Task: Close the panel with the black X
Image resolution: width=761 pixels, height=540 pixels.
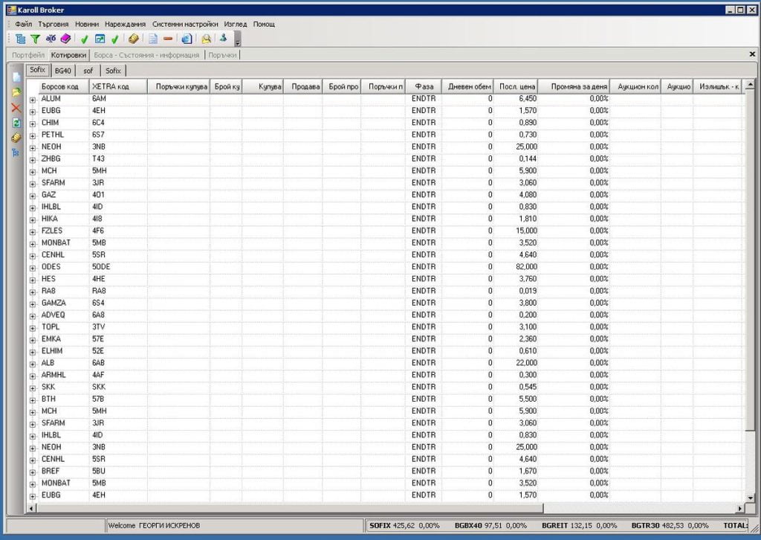Action: click(752, 54)
